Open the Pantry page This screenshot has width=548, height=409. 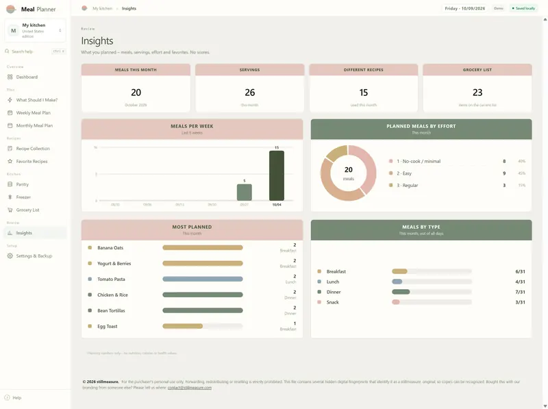(35, 184)
